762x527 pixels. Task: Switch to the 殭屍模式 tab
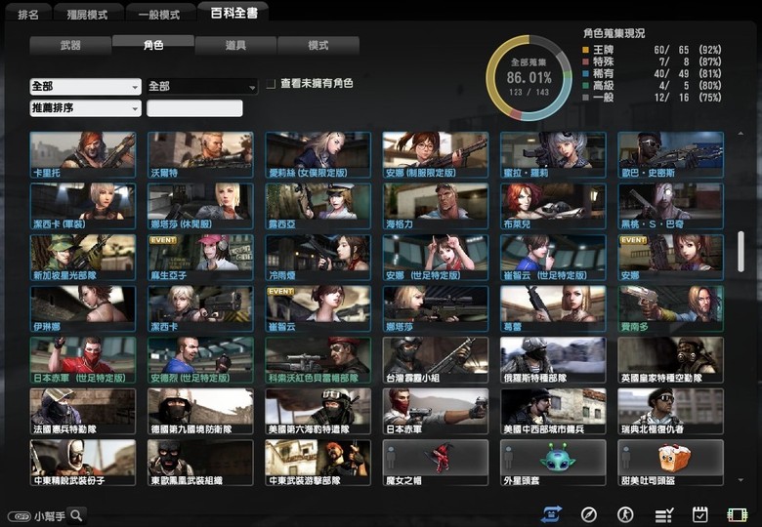(89, 15)
